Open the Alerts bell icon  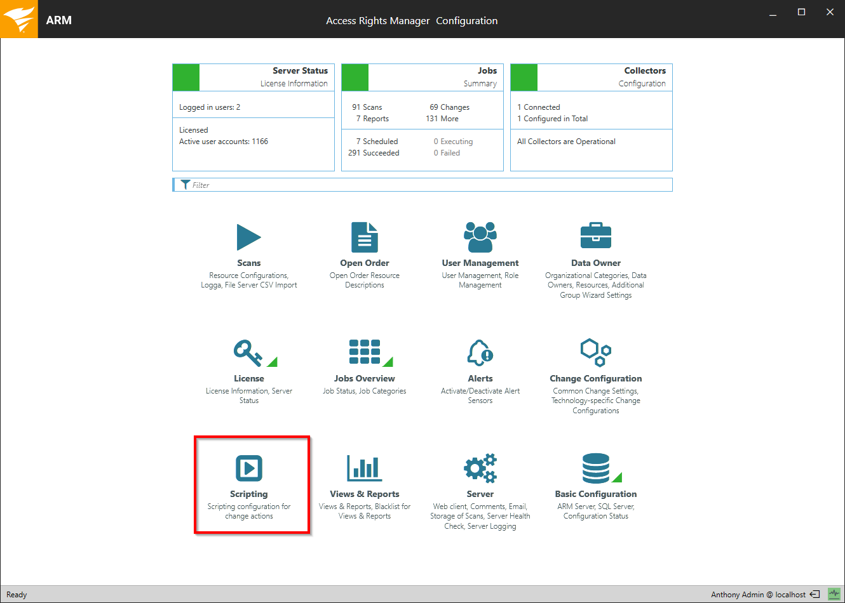pos(480,352)
